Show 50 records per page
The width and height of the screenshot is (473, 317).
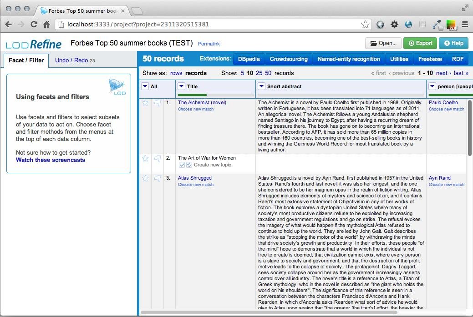[268, 73]
